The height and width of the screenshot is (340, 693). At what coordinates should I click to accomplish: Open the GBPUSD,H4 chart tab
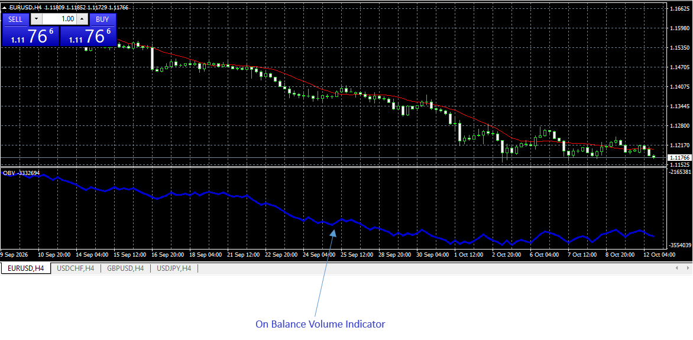[125, 268]
